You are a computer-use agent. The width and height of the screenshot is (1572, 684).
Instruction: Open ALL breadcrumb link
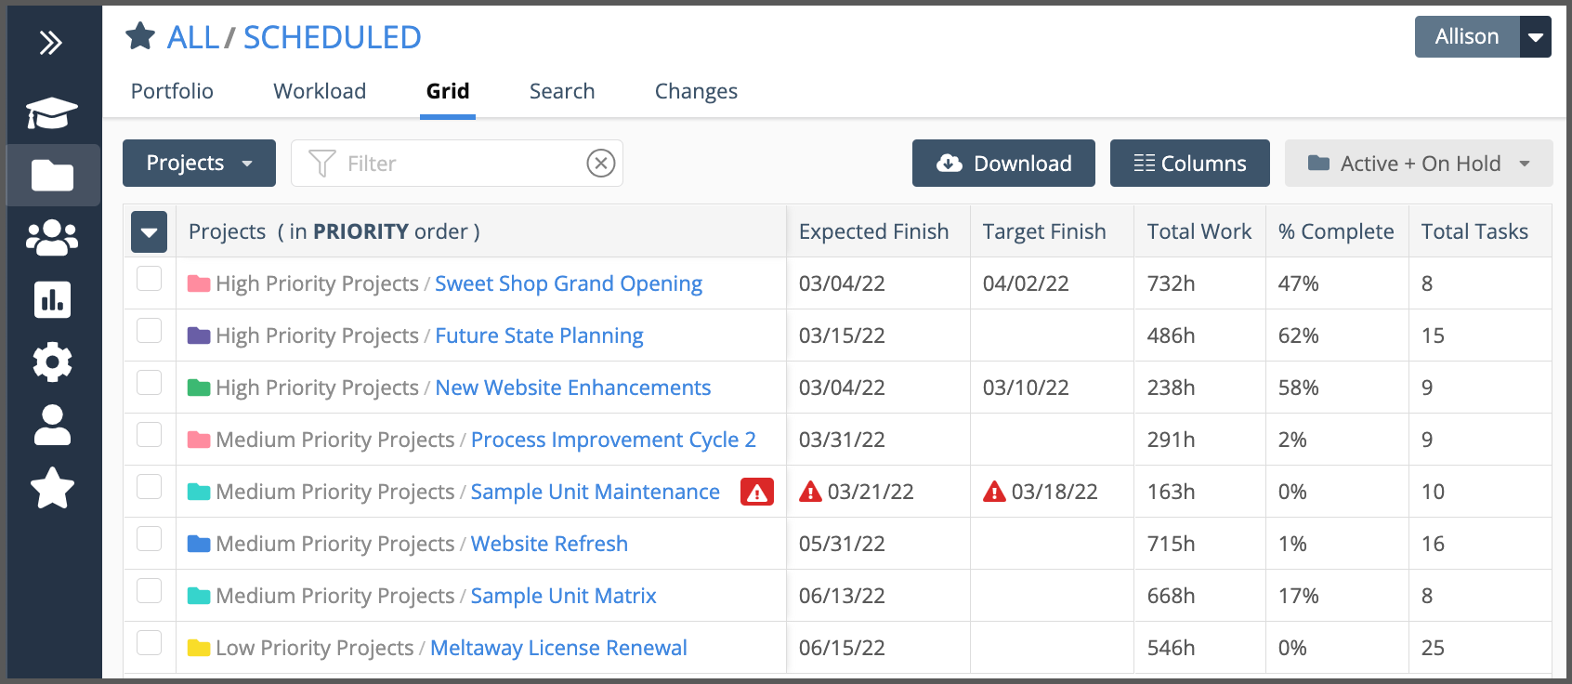(x=193, y=37)
